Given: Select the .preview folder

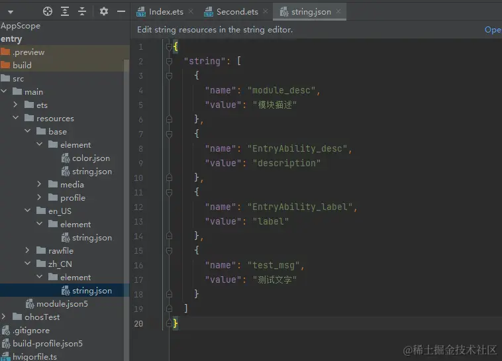Looking at the screenshot, I should (28, 52).
